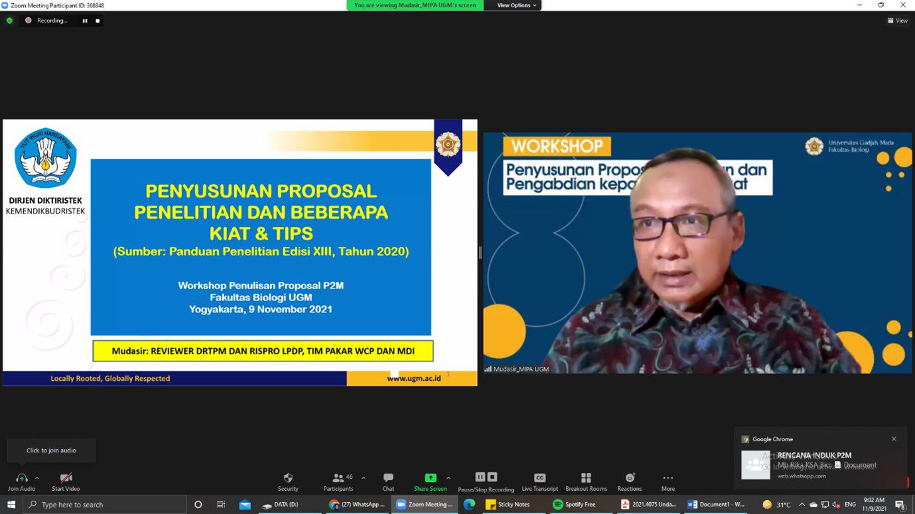Enable Live Transcript captions

click(540, 482)
